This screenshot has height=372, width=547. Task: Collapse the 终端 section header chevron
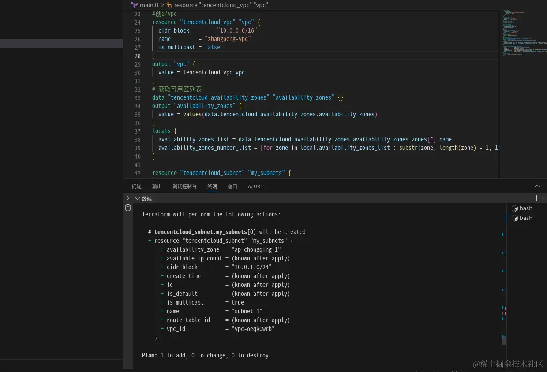click(x=138, y=199)
